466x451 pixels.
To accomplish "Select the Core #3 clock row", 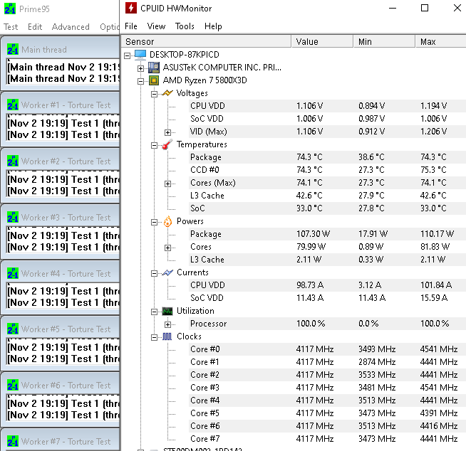I will pos(326,388).
